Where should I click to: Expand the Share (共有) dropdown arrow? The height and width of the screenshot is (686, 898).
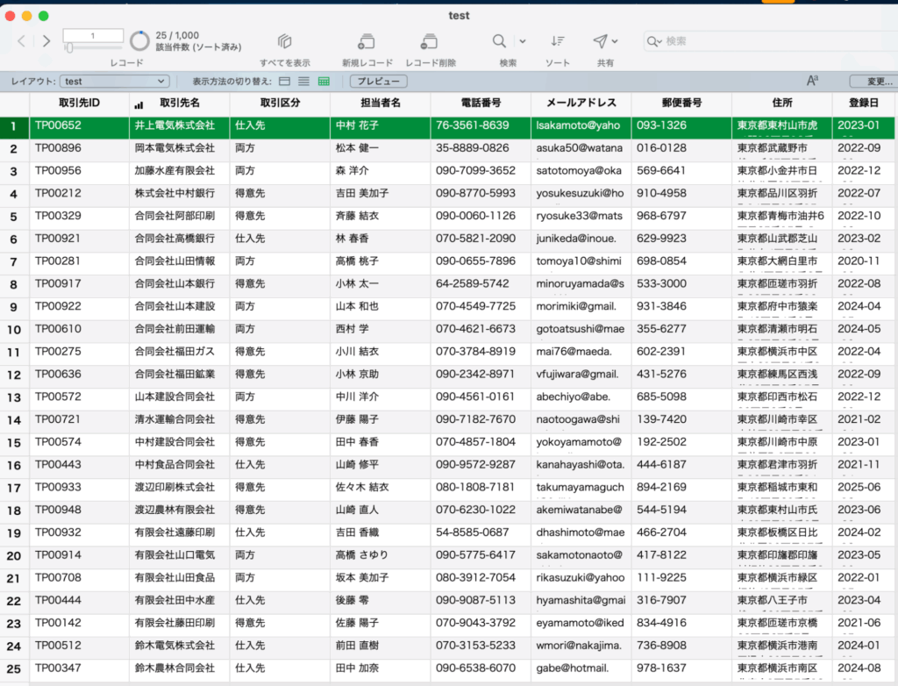pyautogui.click(x=616, y=41)
